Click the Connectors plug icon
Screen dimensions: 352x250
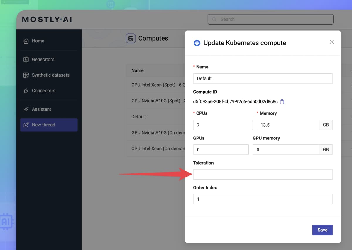(26, 91)
